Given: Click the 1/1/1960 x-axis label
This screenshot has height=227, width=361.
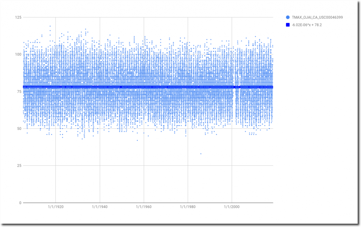Looking at the screenshot, I should [x=144, y=207].
